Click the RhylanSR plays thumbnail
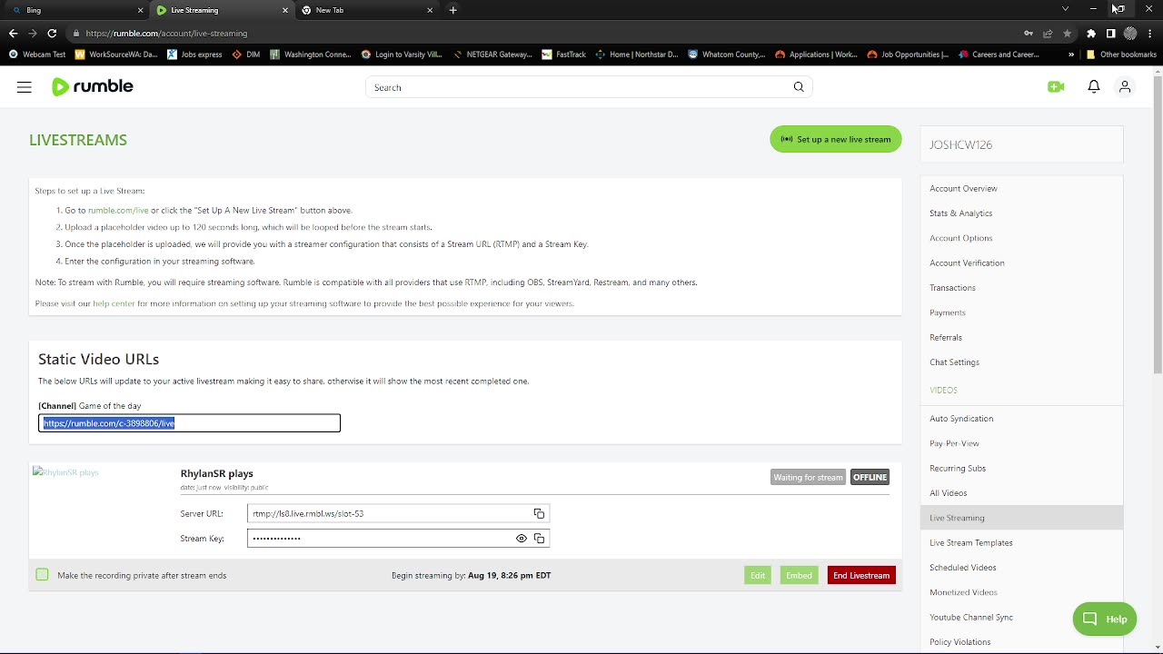This screenshot has height=654, width=1163. [65, 472]
